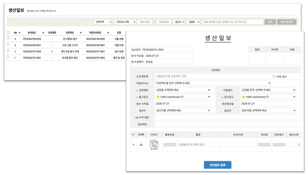
Task: Open the 기간조건 선택 dropdown
Action: [x=125, y=22]
